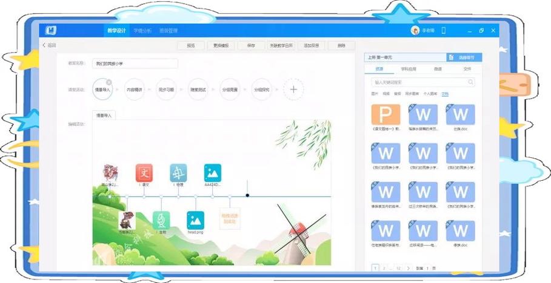The image size is (551, 283).
Task: Click the 保存 save button
Action: tap(251, 45)
